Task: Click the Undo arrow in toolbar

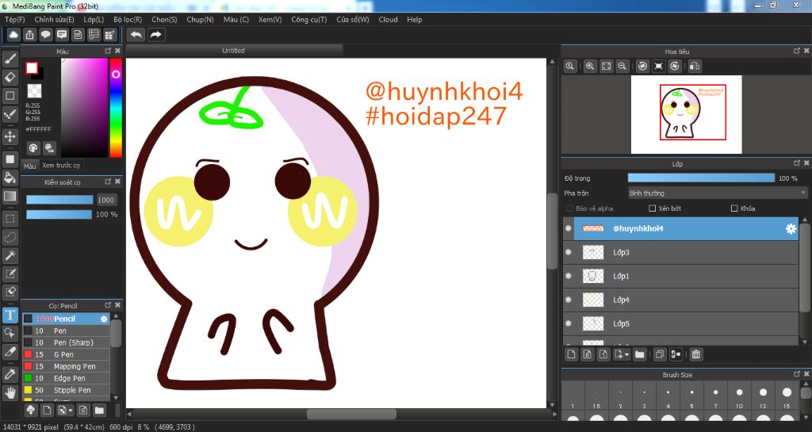Action: tap(136, 35)
